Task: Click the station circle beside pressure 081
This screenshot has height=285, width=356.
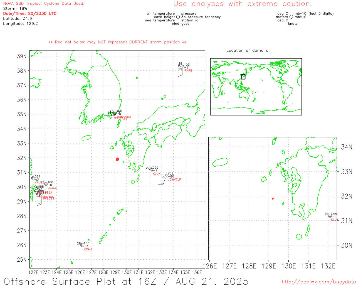Action: pyautogui.click(x=33, y=178)
